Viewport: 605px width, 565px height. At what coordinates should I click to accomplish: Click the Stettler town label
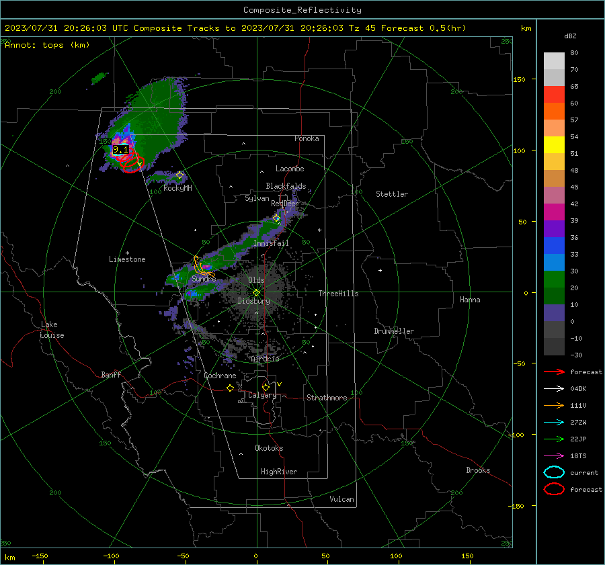click(x=392, y=194)
